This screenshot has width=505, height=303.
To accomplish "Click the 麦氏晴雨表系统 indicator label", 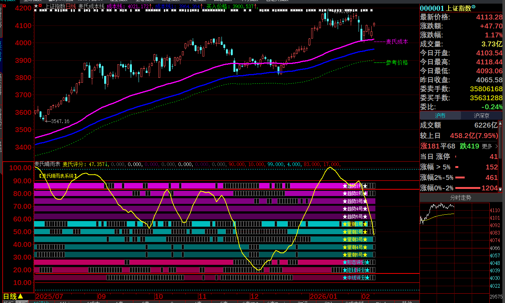I will pos(58,175).
